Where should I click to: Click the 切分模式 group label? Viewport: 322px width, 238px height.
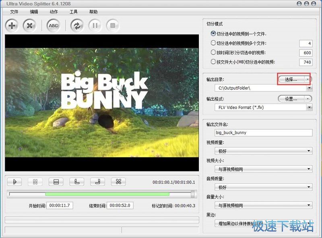point(215,24)
